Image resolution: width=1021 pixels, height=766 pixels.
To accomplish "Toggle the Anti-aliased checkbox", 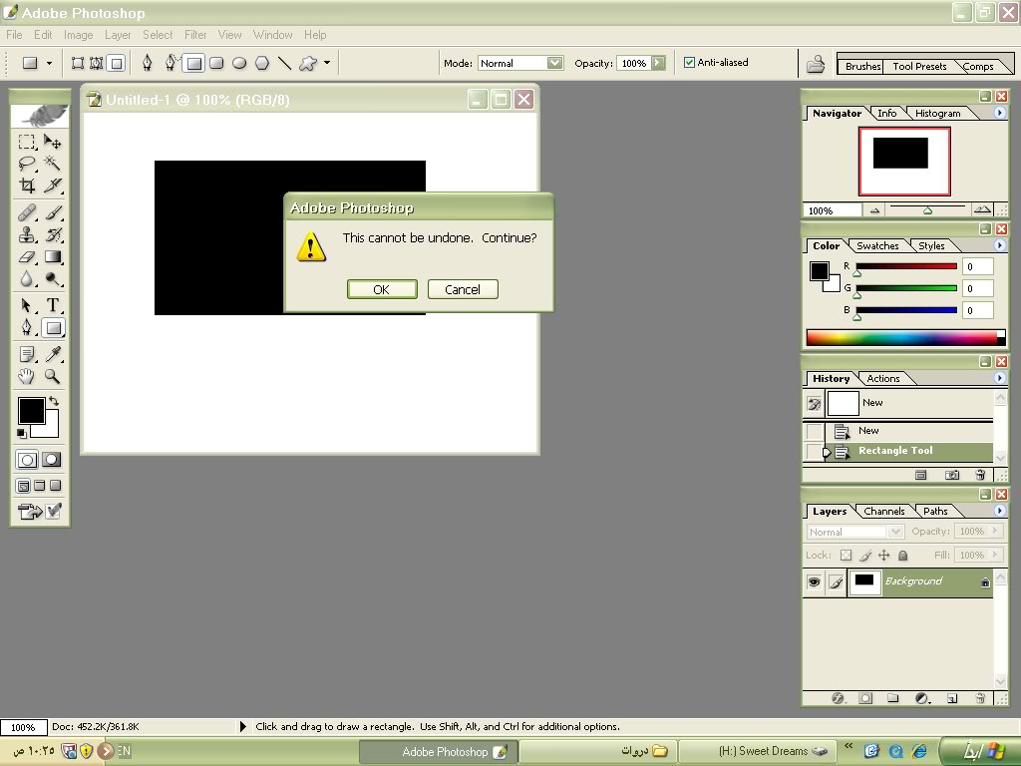I will (689, 63).
